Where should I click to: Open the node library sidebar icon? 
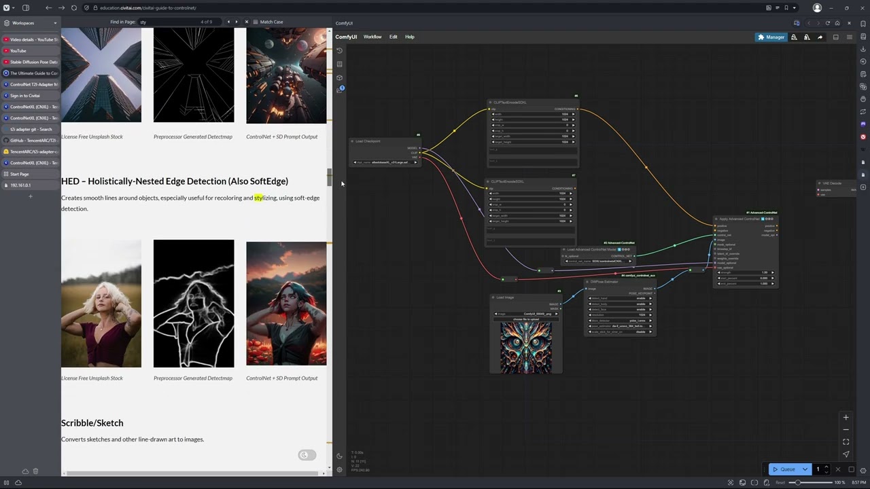tap(340, 65)
